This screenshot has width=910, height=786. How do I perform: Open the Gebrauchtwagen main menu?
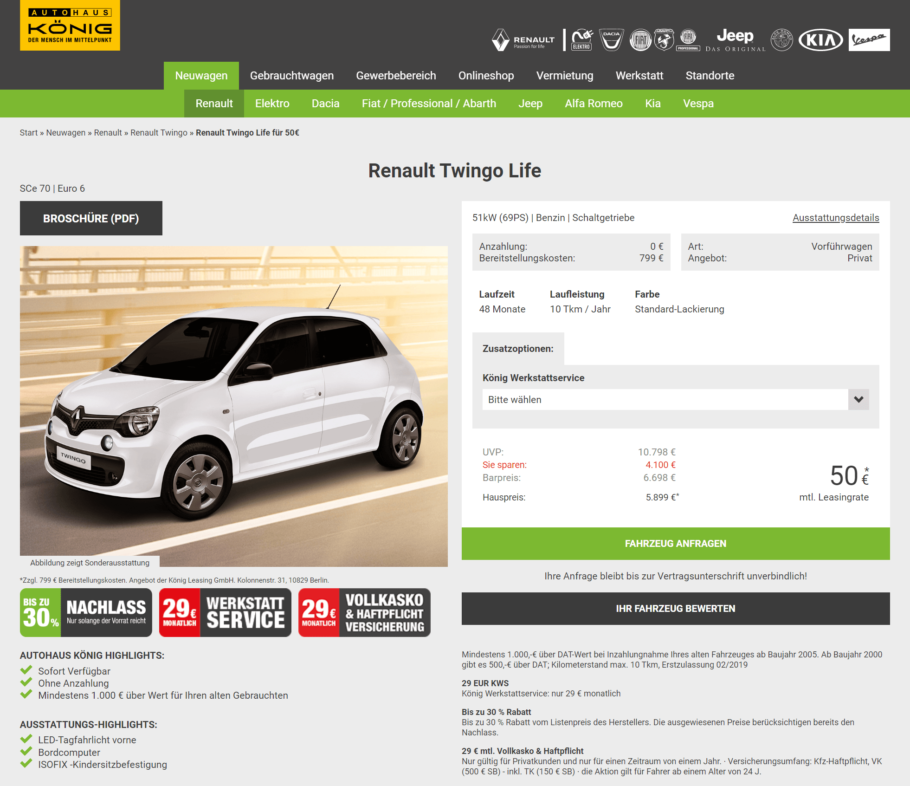(x=292, y=76)
